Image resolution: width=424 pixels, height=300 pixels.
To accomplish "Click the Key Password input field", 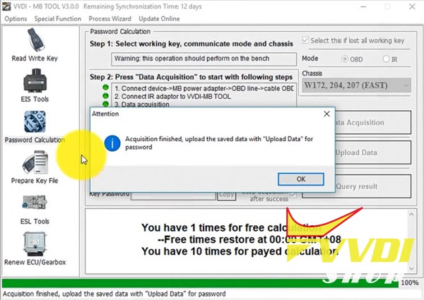I will [x=173, y=196].
